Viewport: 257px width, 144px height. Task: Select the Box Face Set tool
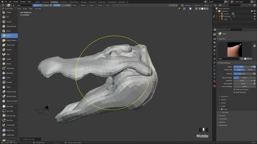click(x=9, y=116)
